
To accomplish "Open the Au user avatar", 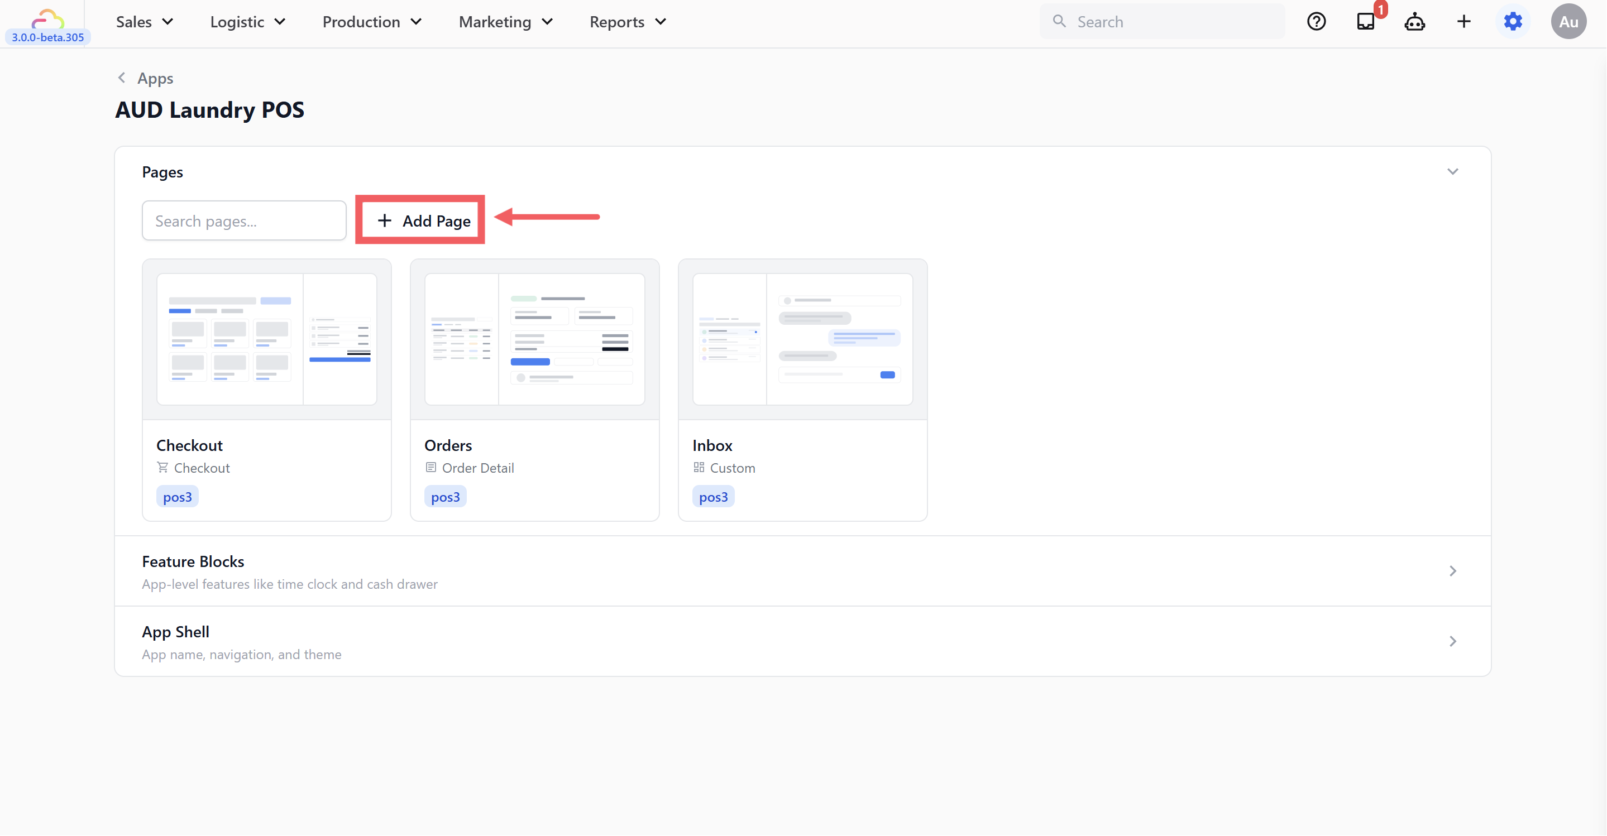I will [x=1568, y=22].
